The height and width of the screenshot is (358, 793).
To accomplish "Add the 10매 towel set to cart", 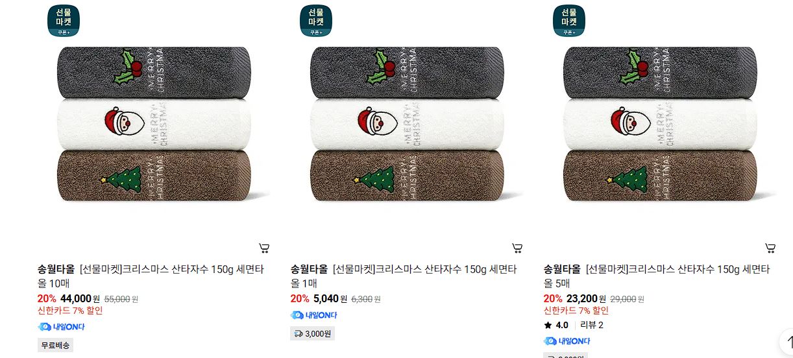I will 263,248.
